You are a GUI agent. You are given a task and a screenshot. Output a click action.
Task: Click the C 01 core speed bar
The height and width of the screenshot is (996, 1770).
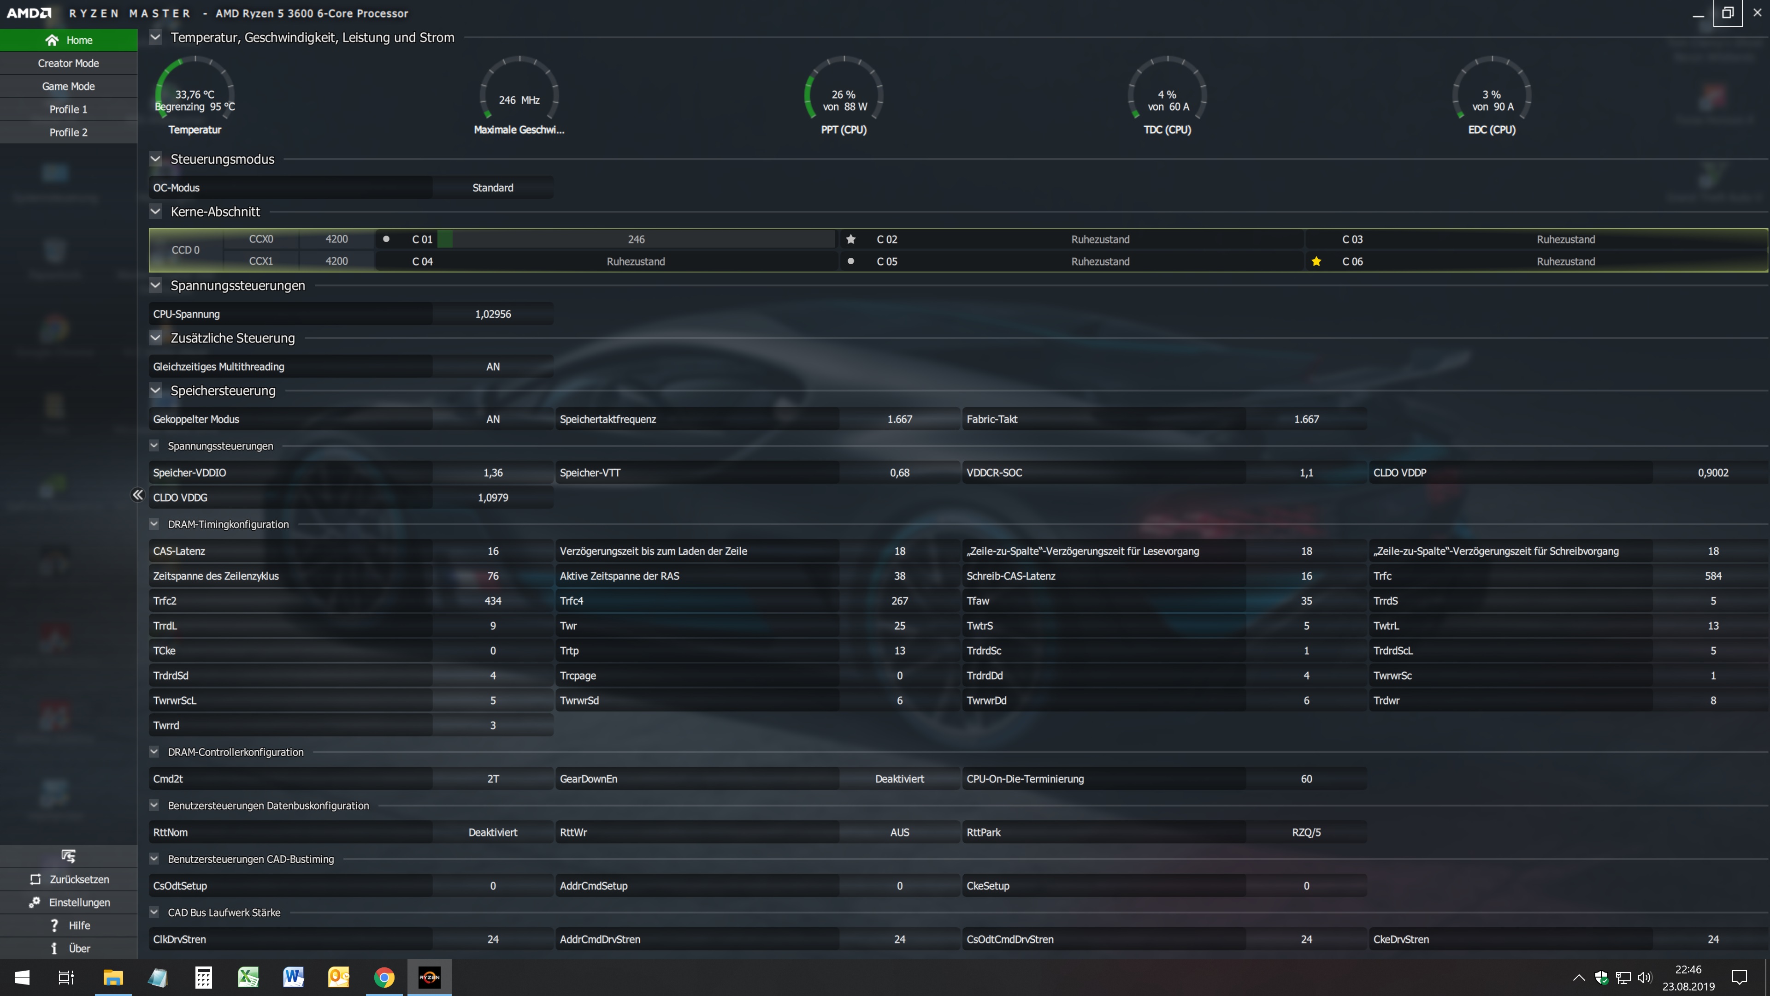pos(636,239)
